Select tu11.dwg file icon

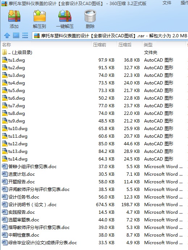coord(5,136)
